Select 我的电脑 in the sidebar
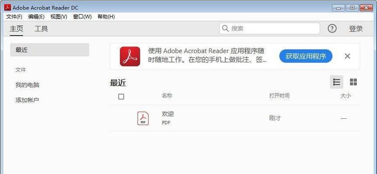Image resolution: width=377 pixels, height=174 pixels. 27,85
